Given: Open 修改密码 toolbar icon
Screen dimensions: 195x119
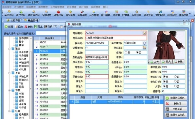Looking at the screenshot, I should pos(148,13).
